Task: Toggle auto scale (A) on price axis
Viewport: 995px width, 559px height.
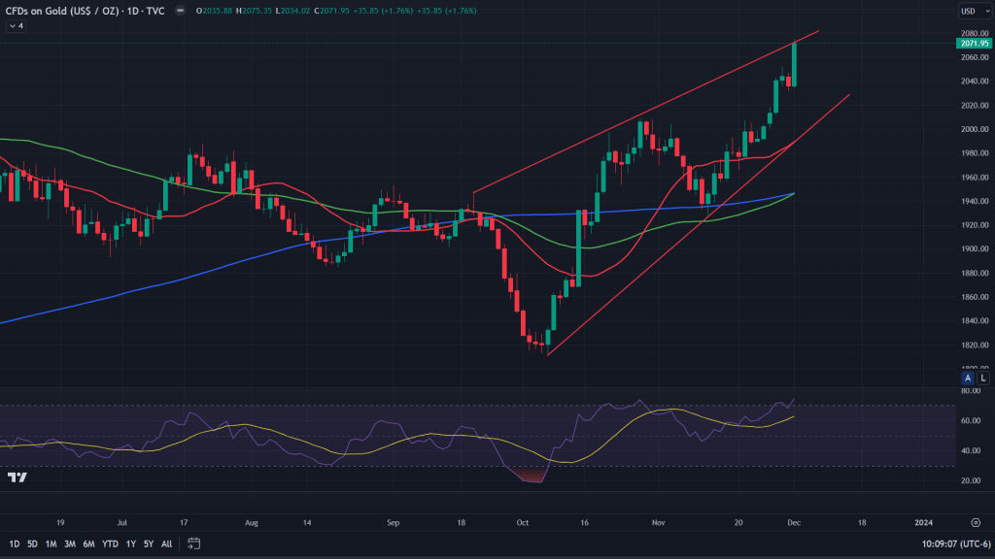Action: (x=967, y=378)
